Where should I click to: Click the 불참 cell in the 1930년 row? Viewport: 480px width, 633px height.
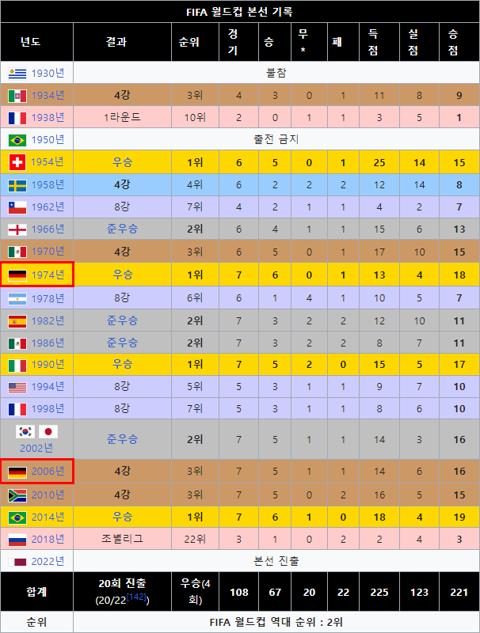(276, 73)
